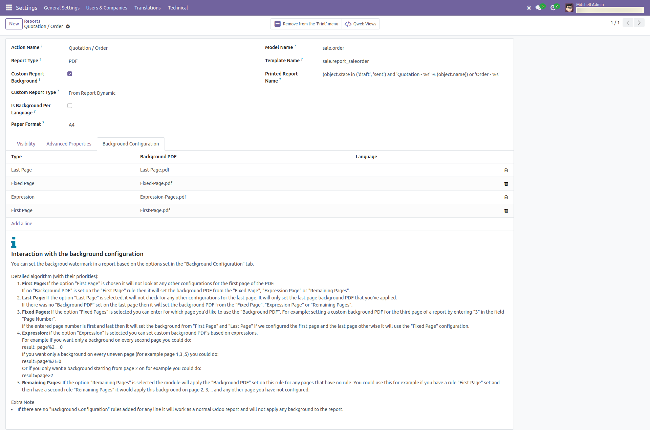The width and height of the screenshot is (650, 430).
Task: Go to next record arrow
Action: tap(639, 23)
